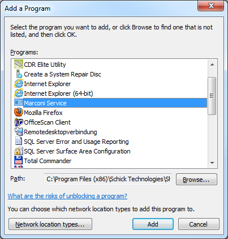Select the CDR Elite Utility icon
The width and height of the screenshot is (228, 239).
click(x=19, y=64)
